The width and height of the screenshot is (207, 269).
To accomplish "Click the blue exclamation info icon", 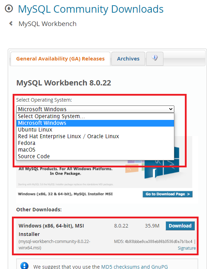I will click(x=24, y=265).
